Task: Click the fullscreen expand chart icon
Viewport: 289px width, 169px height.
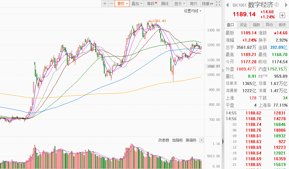Action: (x=218, y=4)
